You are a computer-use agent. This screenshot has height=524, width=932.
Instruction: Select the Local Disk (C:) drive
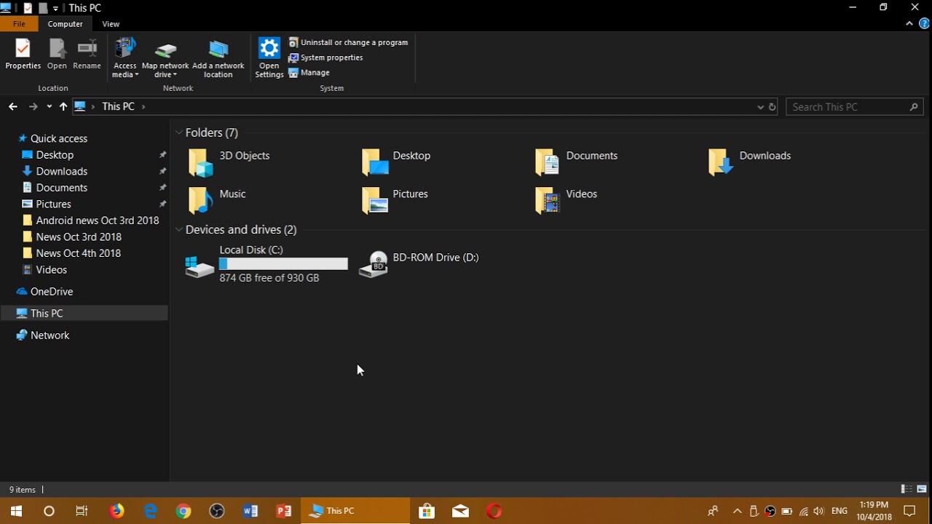tap(266, 263)
